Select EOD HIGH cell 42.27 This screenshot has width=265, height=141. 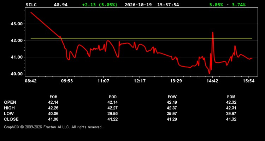[113, 108]
